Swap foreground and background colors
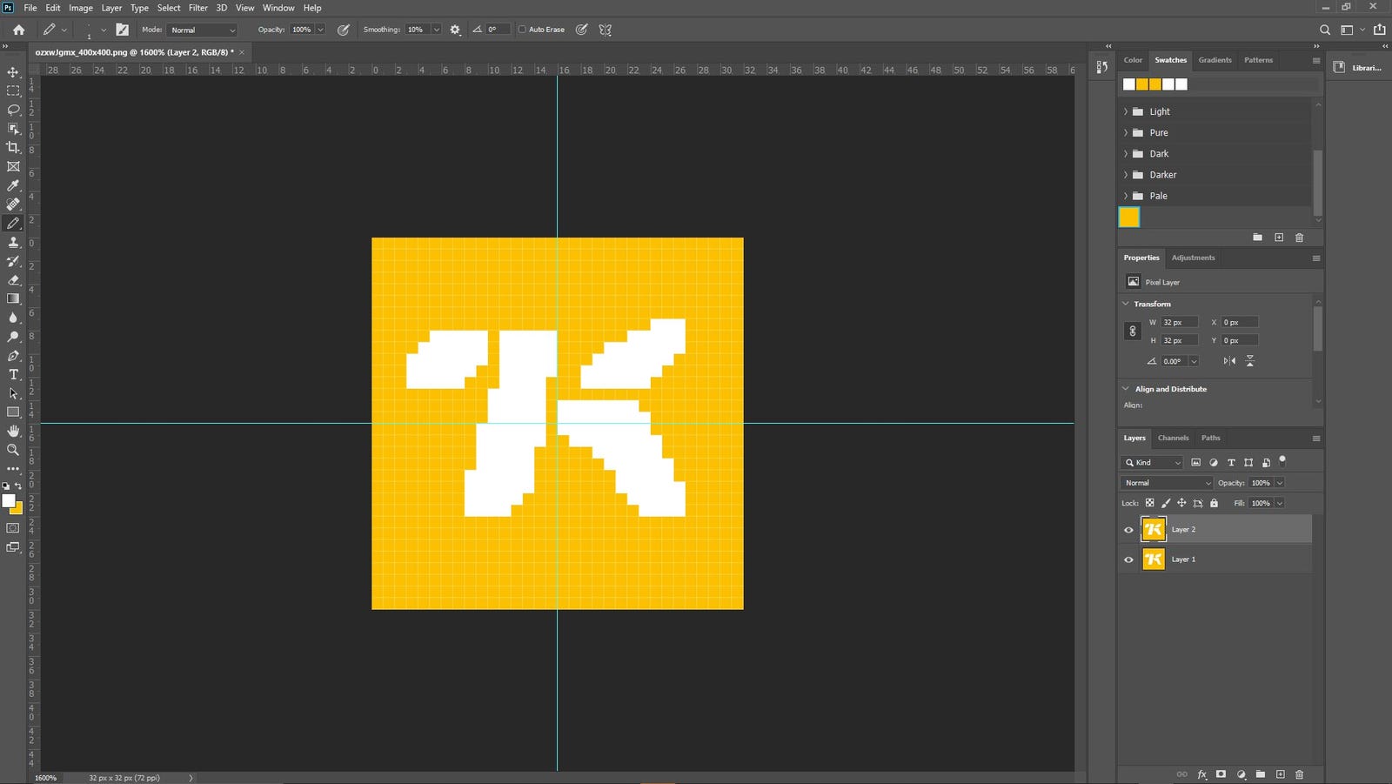 (18, 486)
